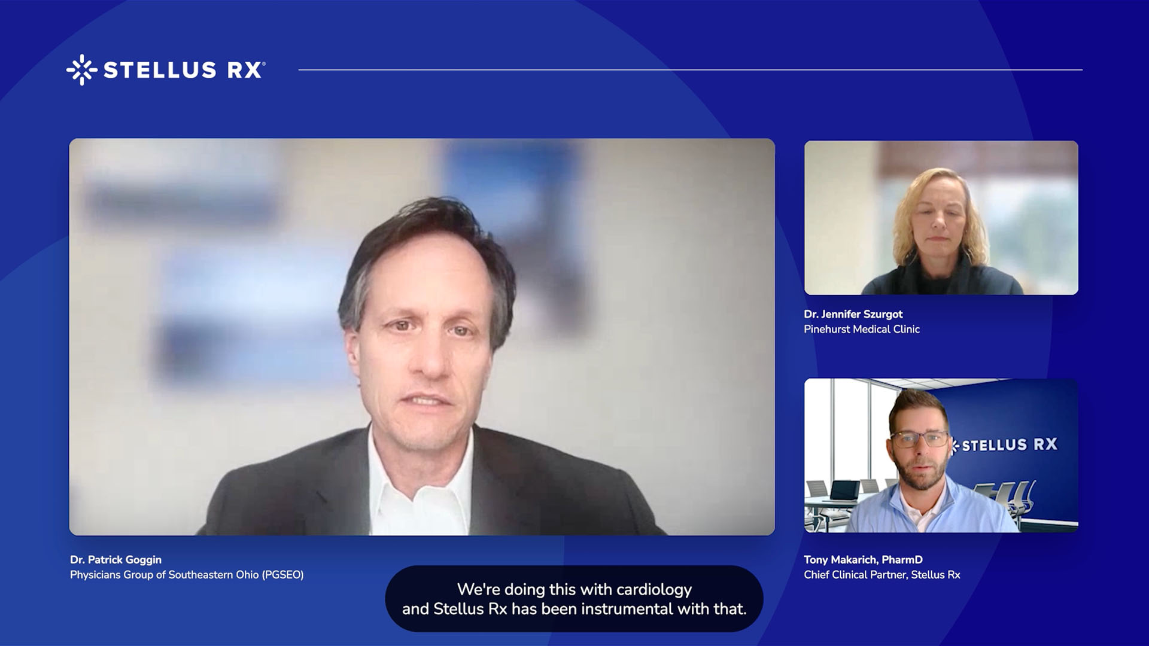Image resolution: width=1149 pixels, height=646 pixels.
Task: Click caption line saying instrumental with that
Action: point(574,609)
